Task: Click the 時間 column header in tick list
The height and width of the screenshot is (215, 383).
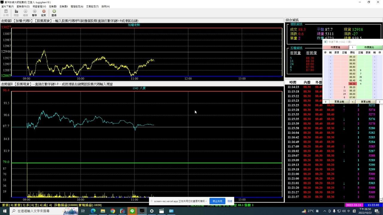Action: tap(293, 82)
